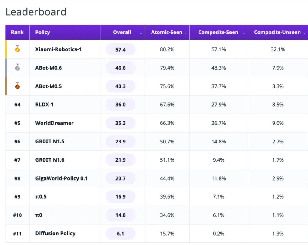
Task: Click the π0.5 policy name
Action: [x=41, y=196]
